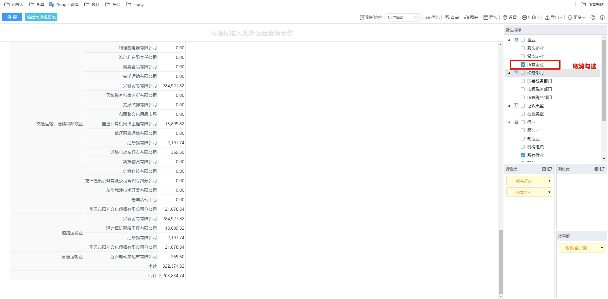The height and width of the screenshot is (299, 608).
Task: Click the 输出为透视报表 button
Action: click(x=41, y=17)
